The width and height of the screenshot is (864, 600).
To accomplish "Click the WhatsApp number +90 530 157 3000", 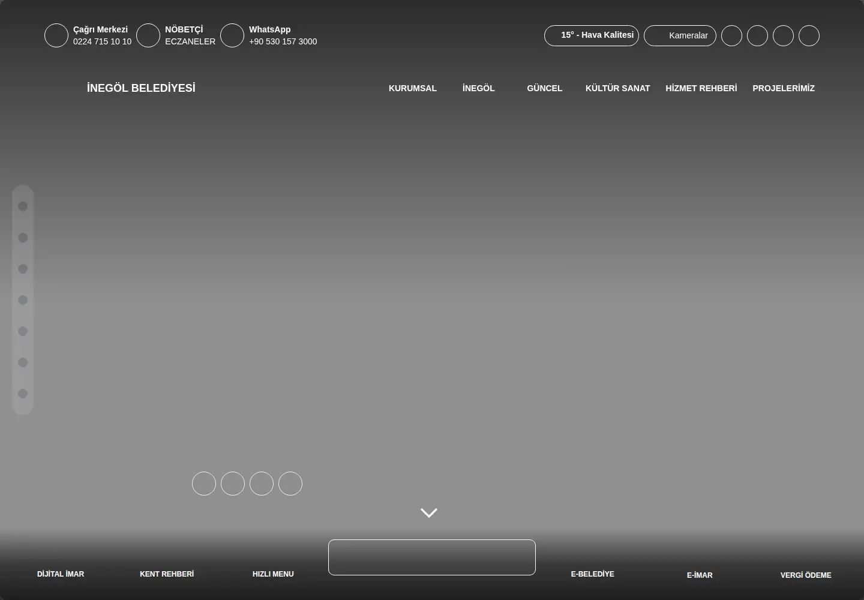I will point(283,41).
